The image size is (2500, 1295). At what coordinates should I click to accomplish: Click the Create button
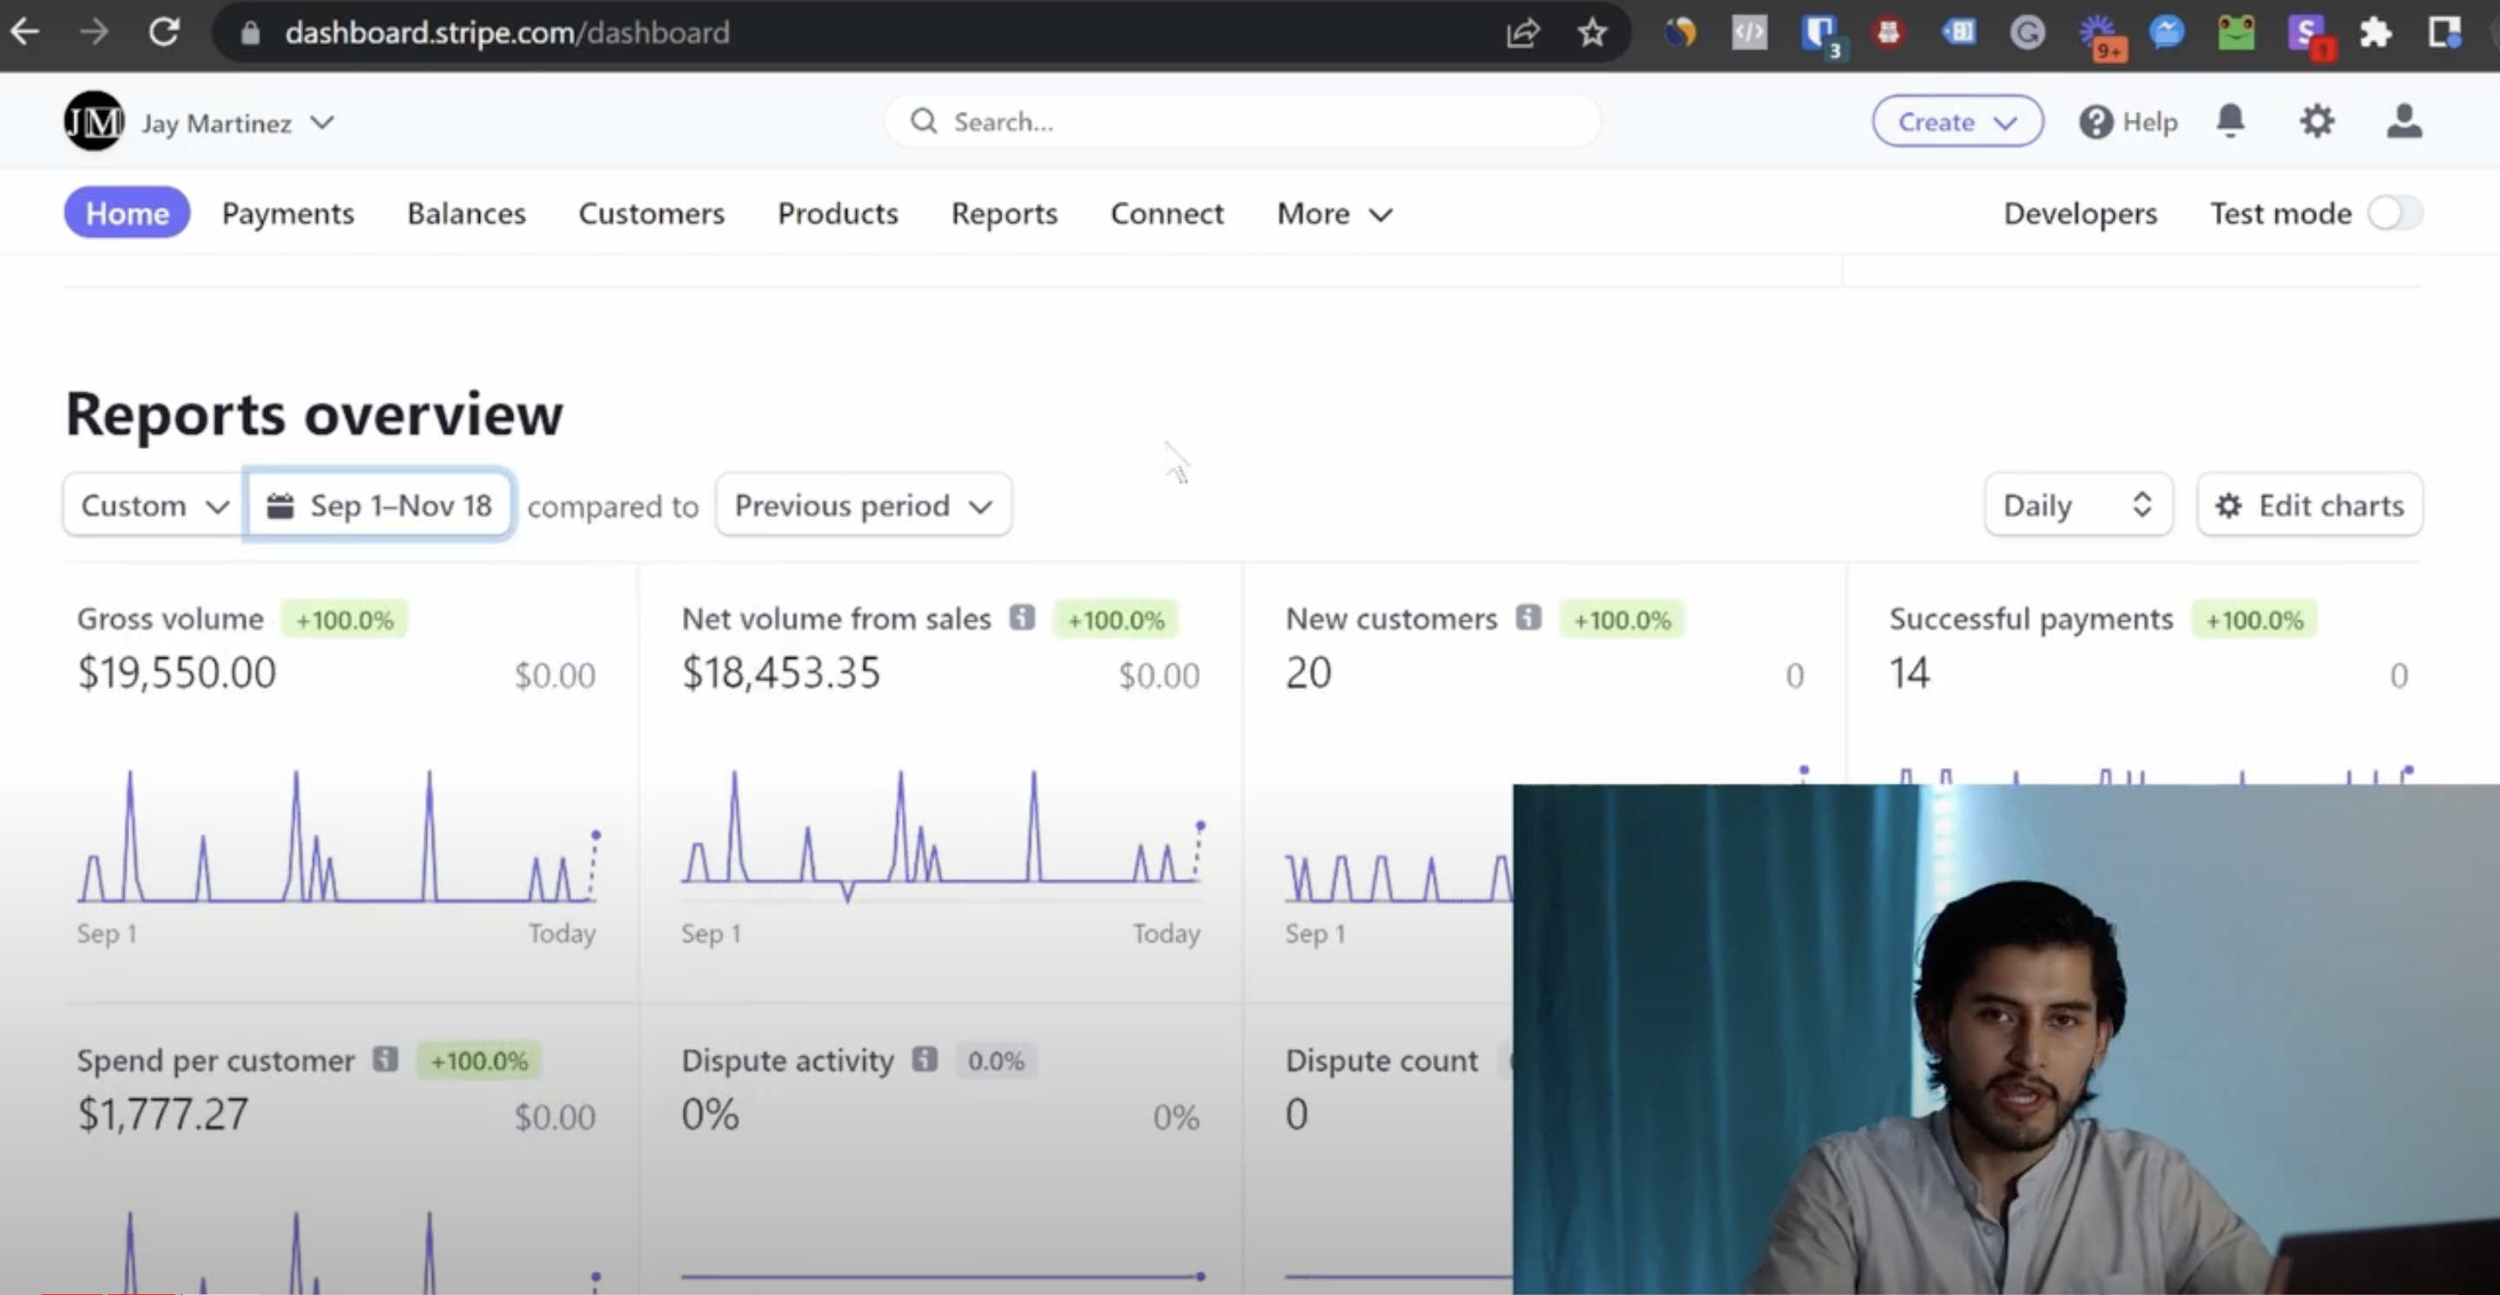coord(1957,122)
